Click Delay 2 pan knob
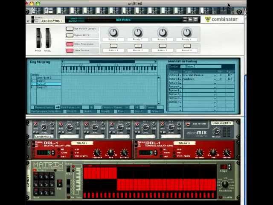273x205 pixels. pos(213,152)
